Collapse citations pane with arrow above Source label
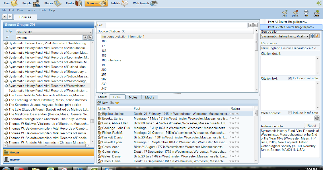Image resolution: width=323 pixels, height=170 pixels. 103,93
